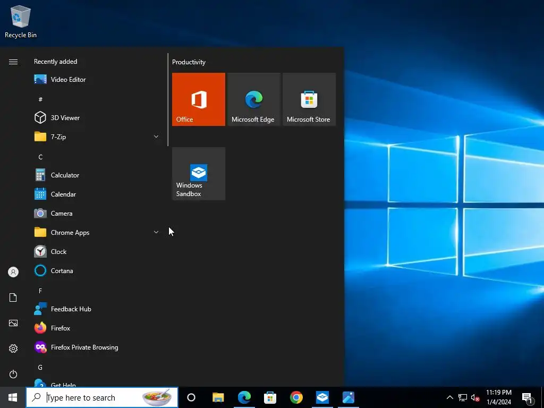Open Documents from Start sidebar
This screenshot has height=408, width=544.
(13, 297)
